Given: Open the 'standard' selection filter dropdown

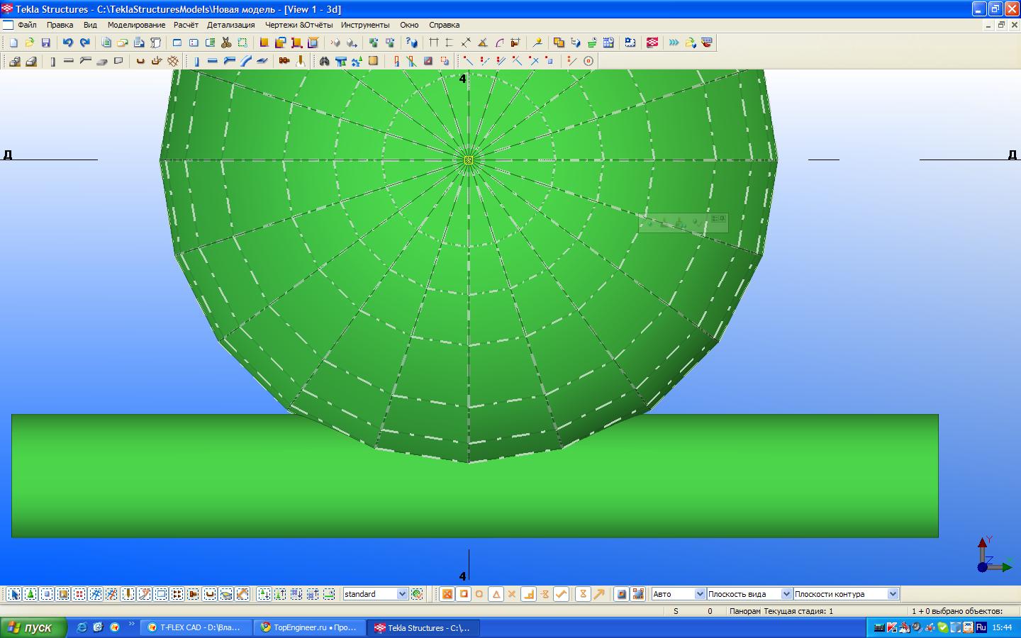Looking at the screenshot, I should click(x=402, y=594).
